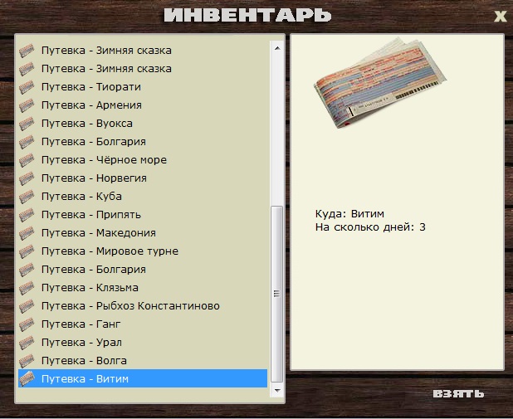Click the large voucher image in details panel
Image resolution: width=513 pixels, height=419 pixels.
pyautogui.click(x=380, y=83)
